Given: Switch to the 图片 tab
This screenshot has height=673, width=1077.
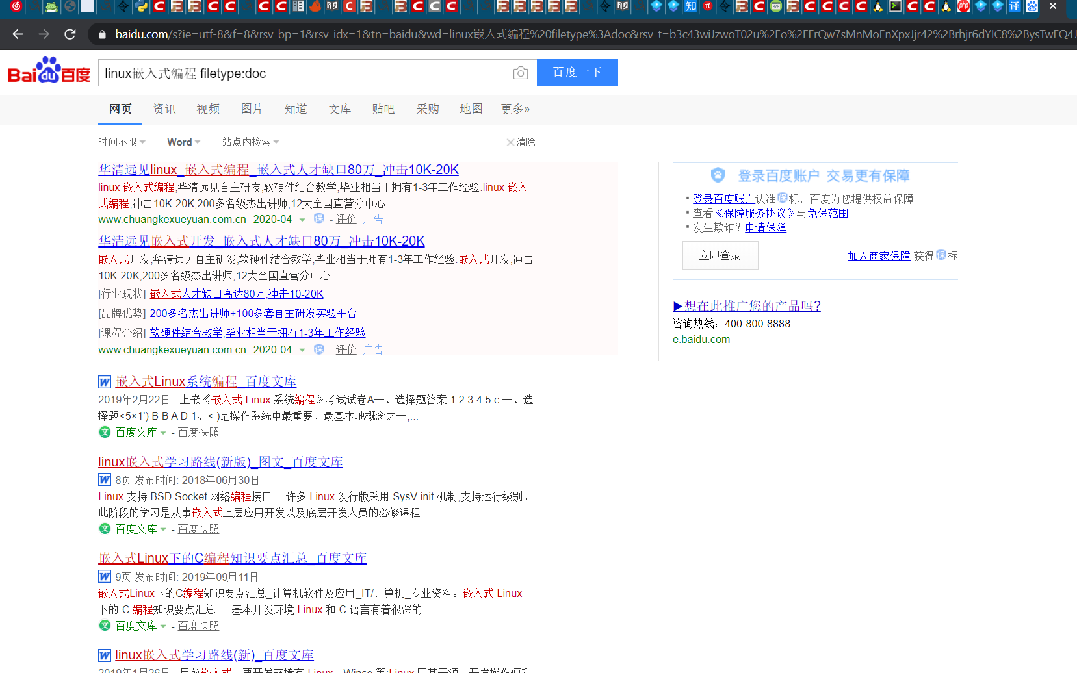Looking at the screenshot, I should [252, 109].
